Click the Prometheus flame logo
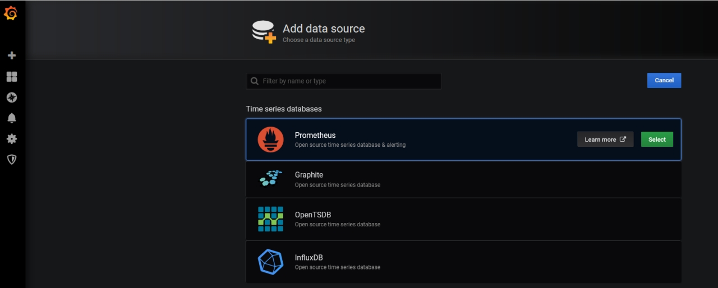 click(x=271, y=140)
